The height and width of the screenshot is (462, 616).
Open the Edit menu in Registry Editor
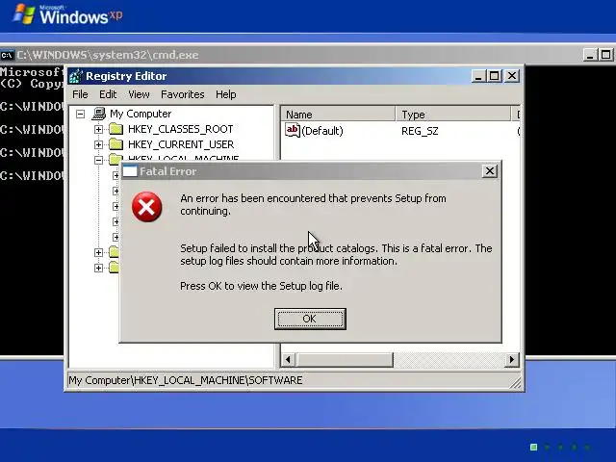[x=108, y=94]
